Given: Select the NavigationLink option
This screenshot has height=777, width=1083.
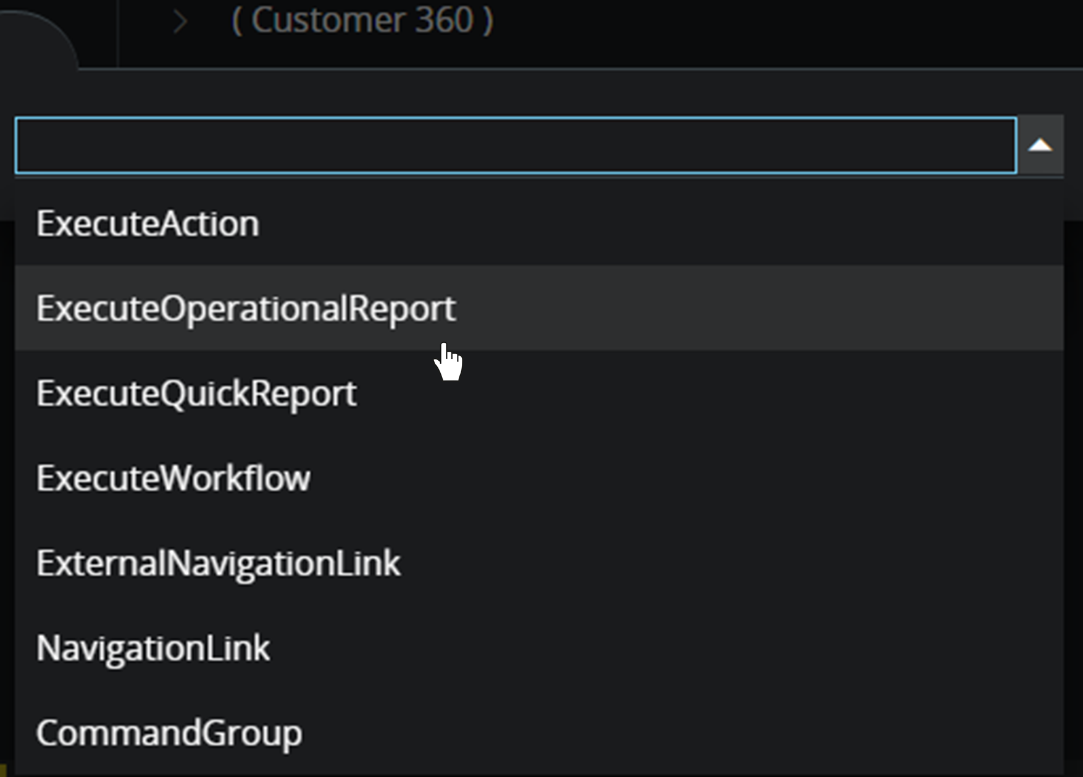Looking at the screenshot, I should pyautogui.click(x=153, y=649).
